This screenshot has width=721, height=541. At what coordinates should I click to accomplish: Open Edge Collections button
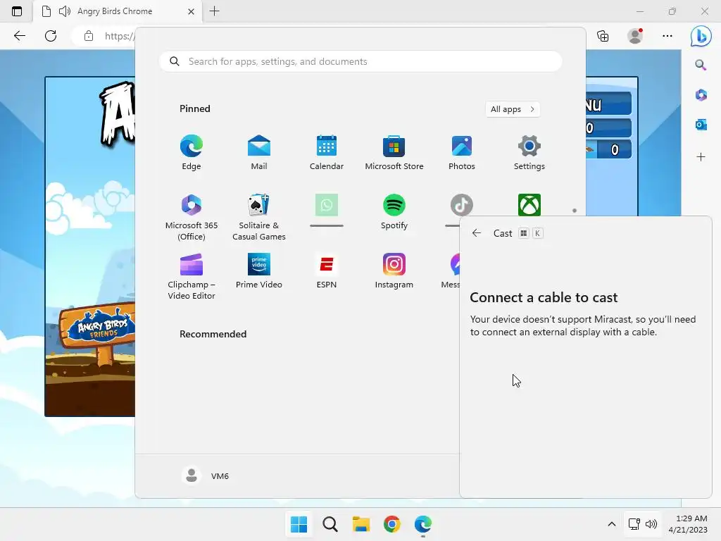(x=603, y=36)
